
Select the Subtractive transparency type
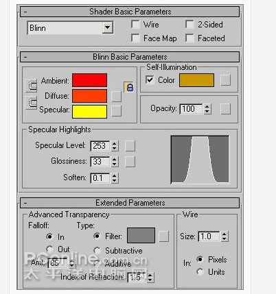tap(97, 250)
